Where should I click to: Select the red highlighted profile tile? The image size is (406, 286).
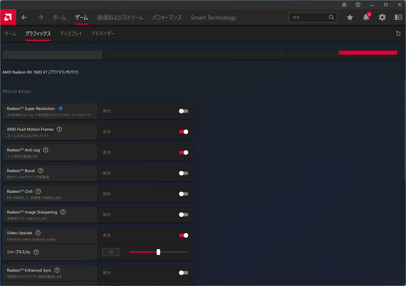pyautogui.click(x=368, y=52)
